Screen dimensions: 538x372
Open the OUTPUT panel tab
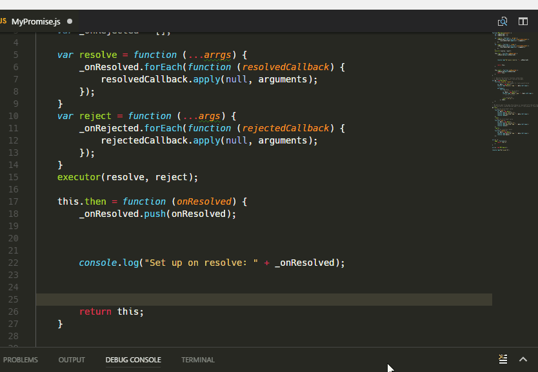72,360
